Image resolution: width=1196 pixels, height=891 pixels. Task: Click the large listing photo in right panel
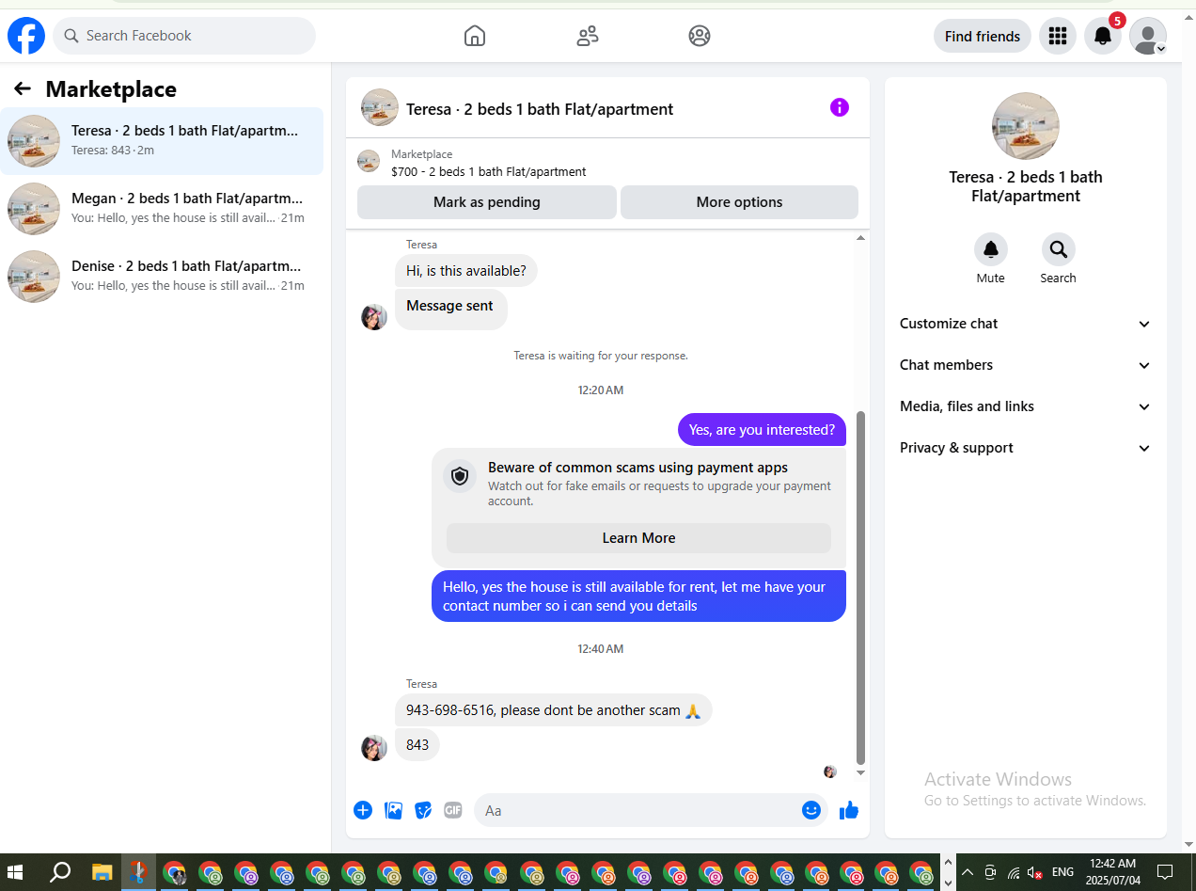(1026, 126)
